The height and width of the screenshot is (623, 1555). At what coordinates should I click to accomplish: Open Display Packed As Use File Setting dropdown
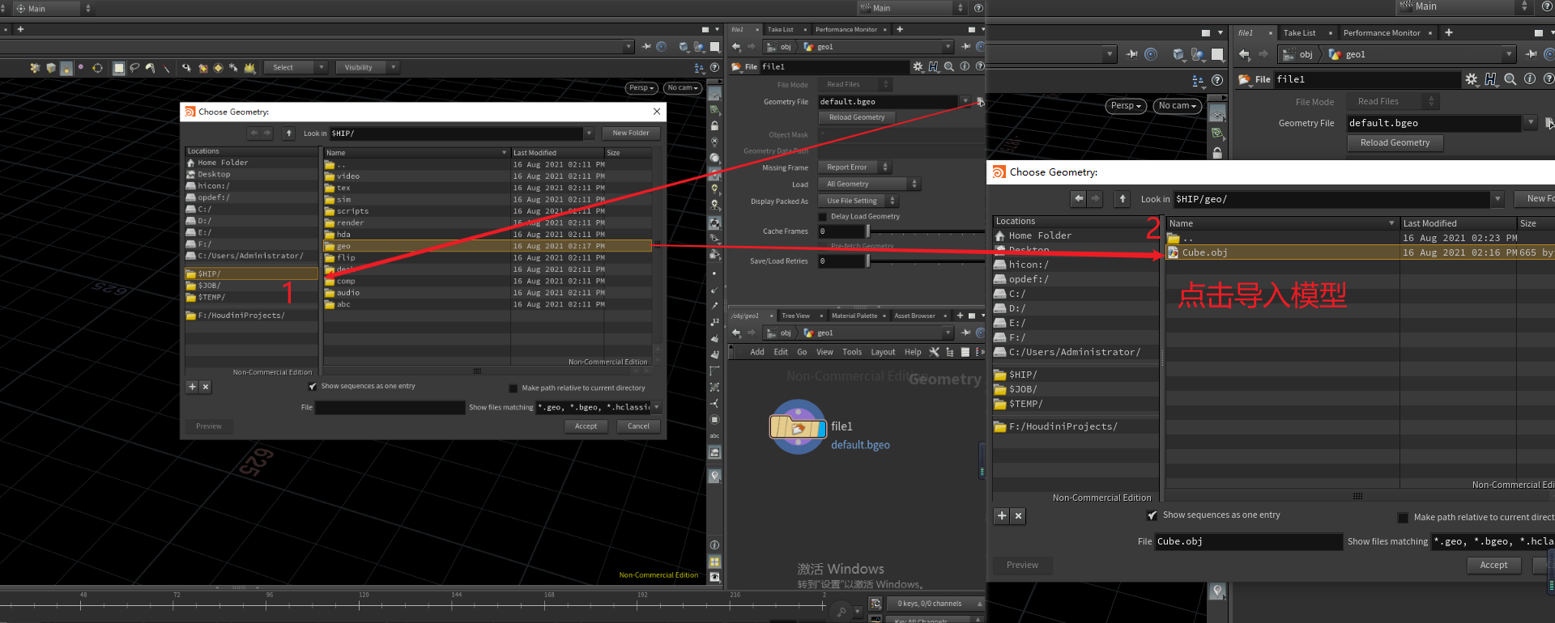[x=858, y=201]
